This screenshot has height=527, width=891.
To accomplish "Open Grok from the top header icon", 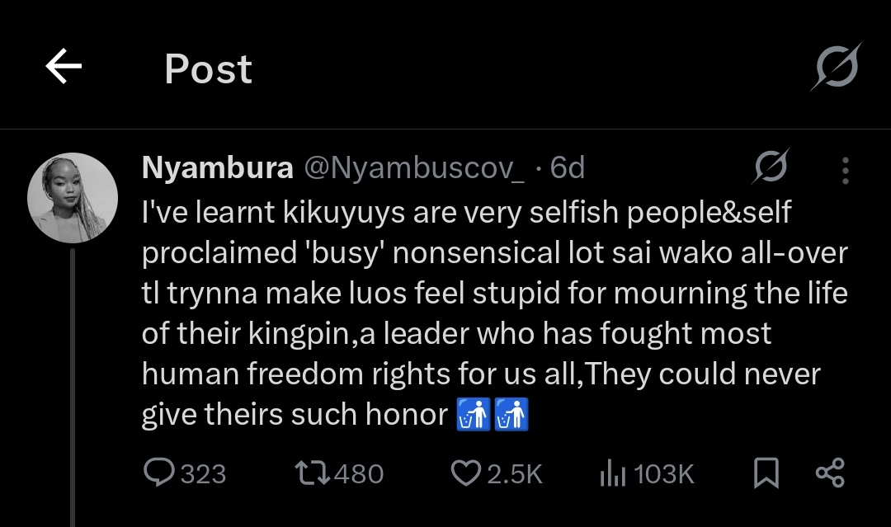I will [835, 66].
